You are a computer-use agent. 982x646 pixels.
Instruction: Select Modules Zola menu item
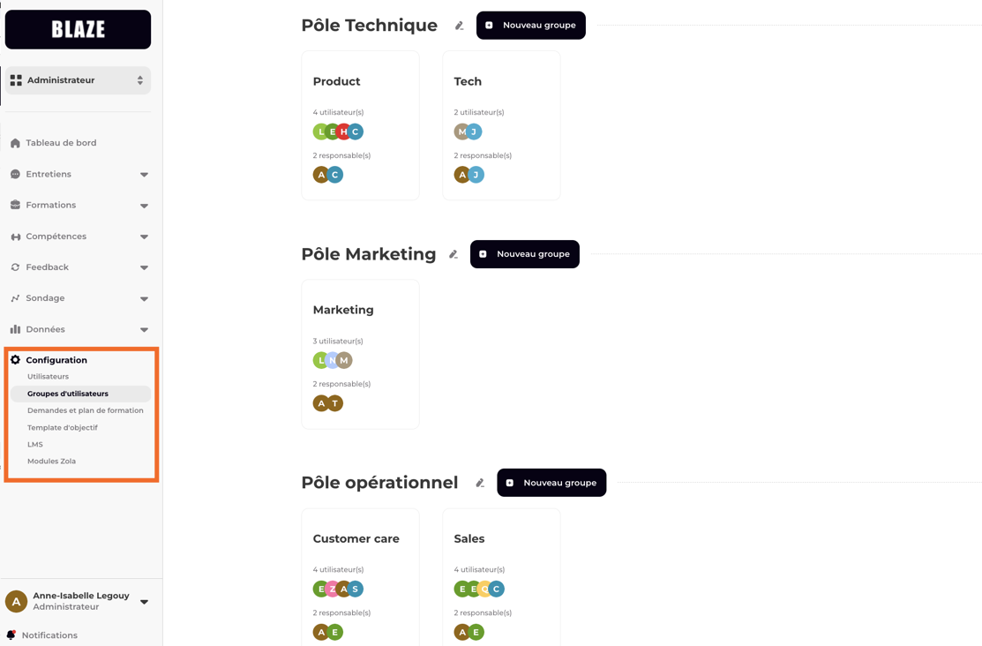point(51,462)
